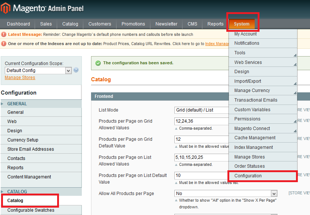Expand the Permissions submenu arrow
The height and width of the screenshot is (215, 310).
(295, 121)
